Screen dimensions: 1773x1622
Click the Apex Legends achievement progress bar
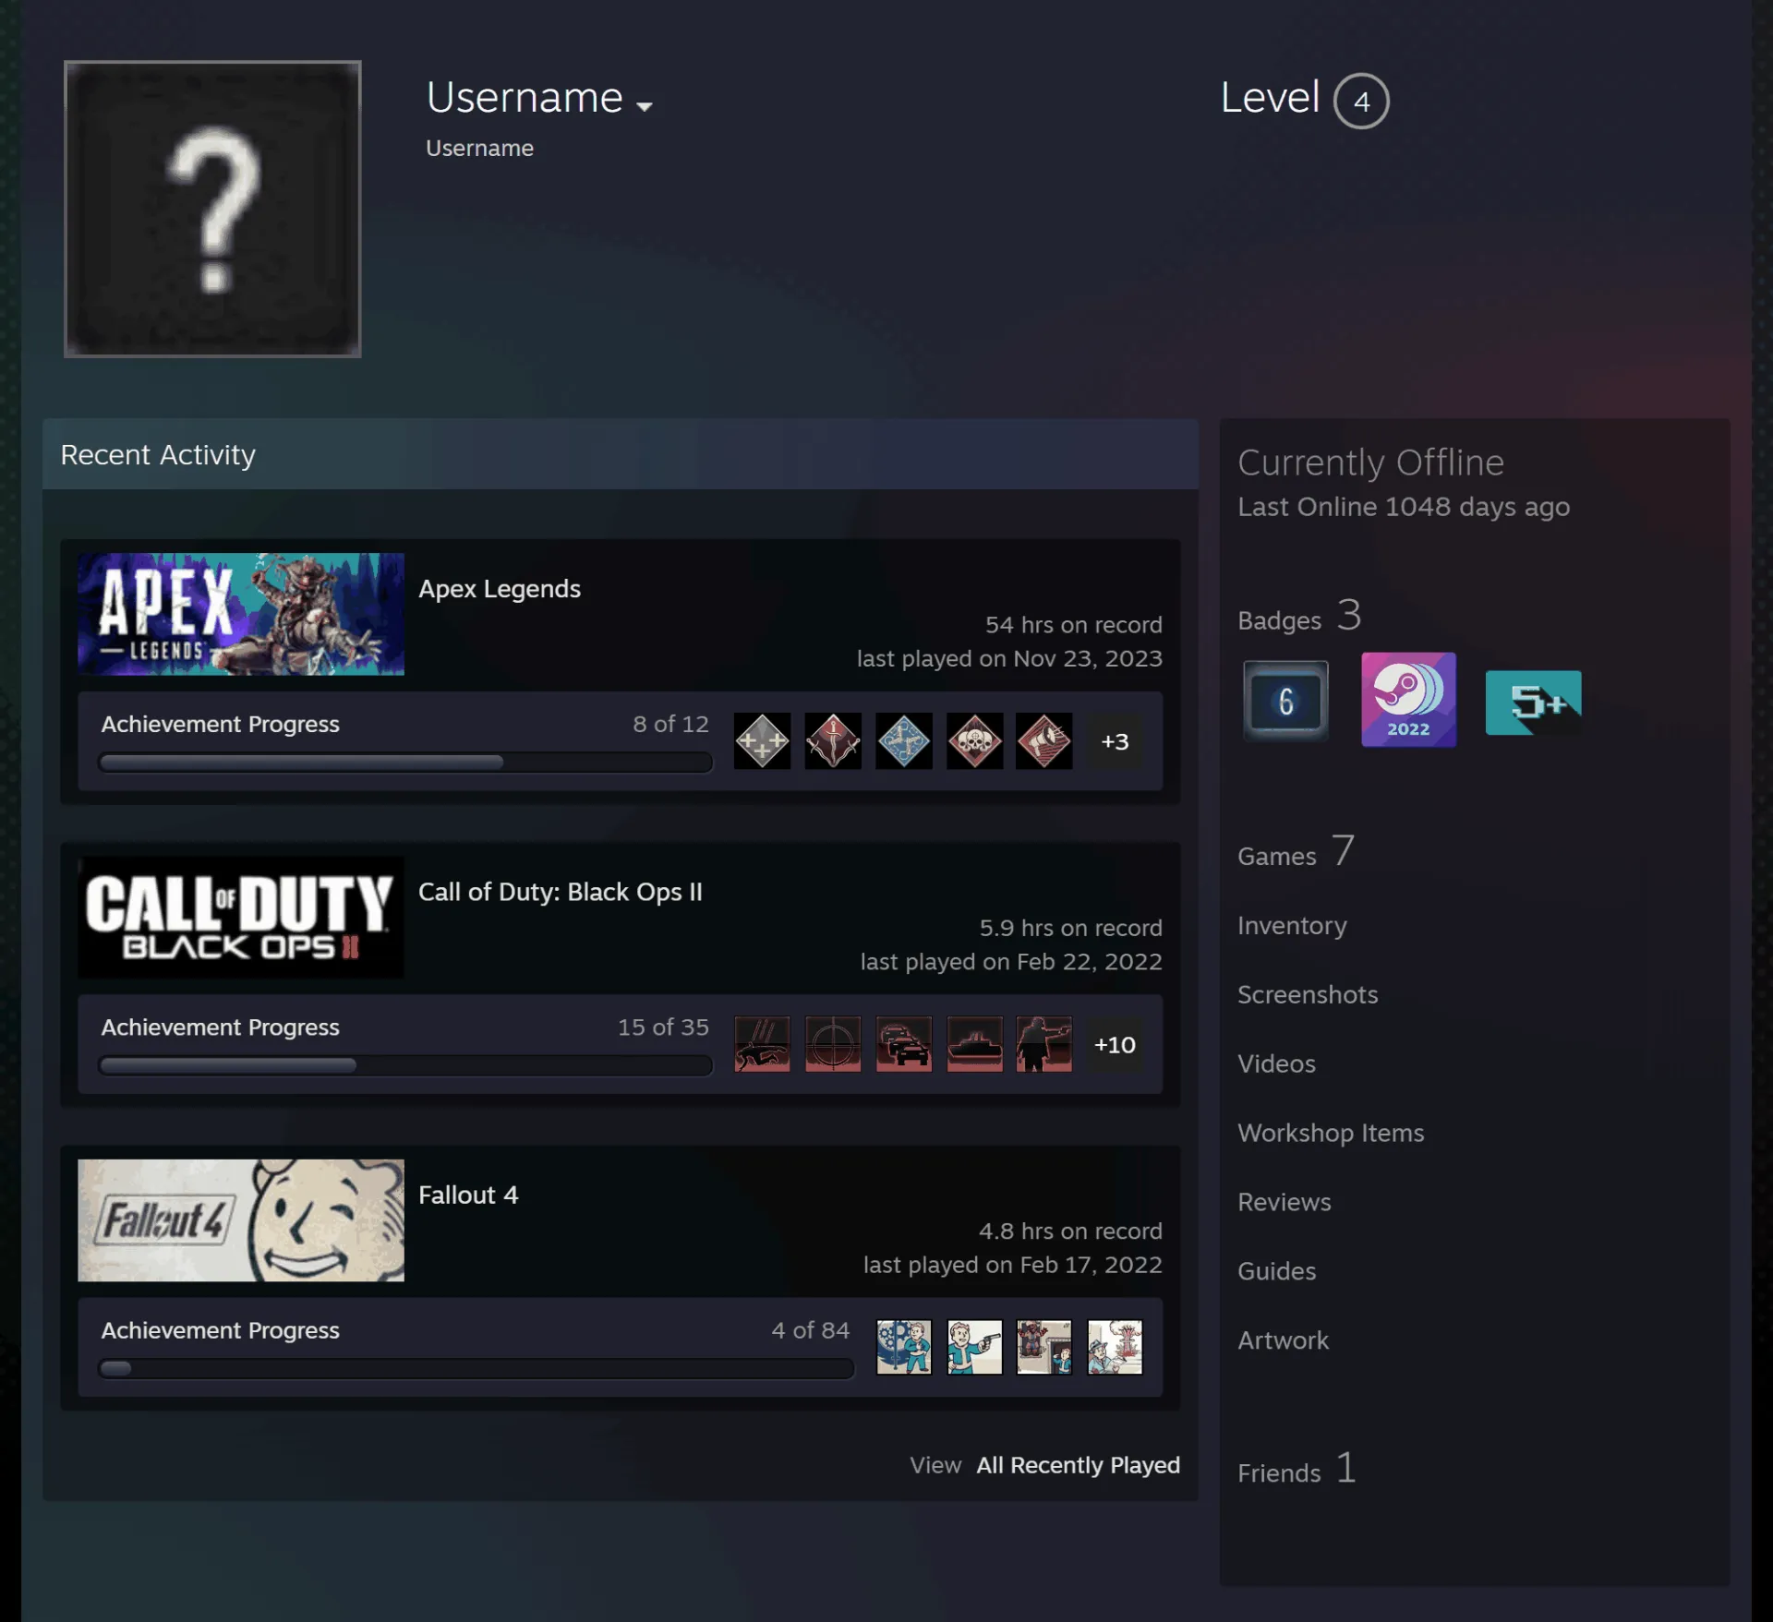405,763
